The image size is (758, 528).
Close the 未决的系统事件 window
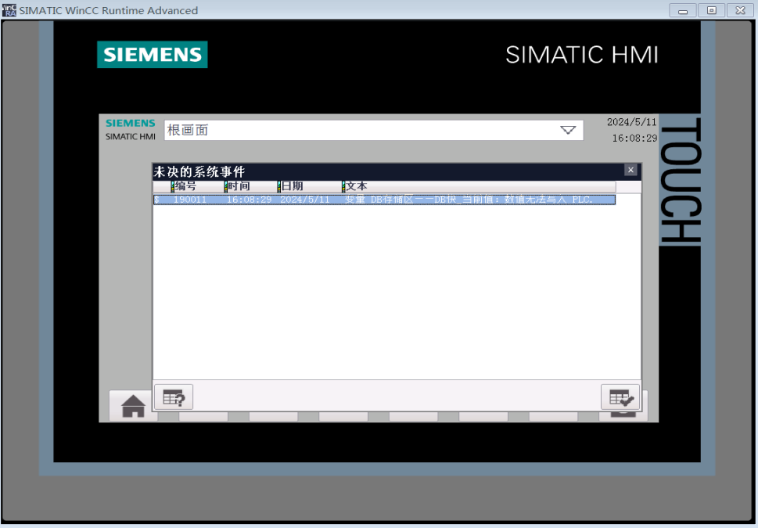point(630,171)
